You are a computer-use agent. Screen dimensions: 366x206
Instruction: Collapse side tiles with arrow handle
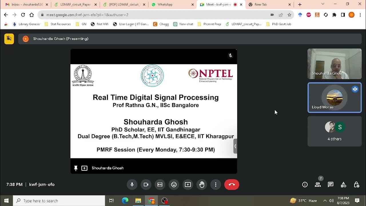pos(235,146)
